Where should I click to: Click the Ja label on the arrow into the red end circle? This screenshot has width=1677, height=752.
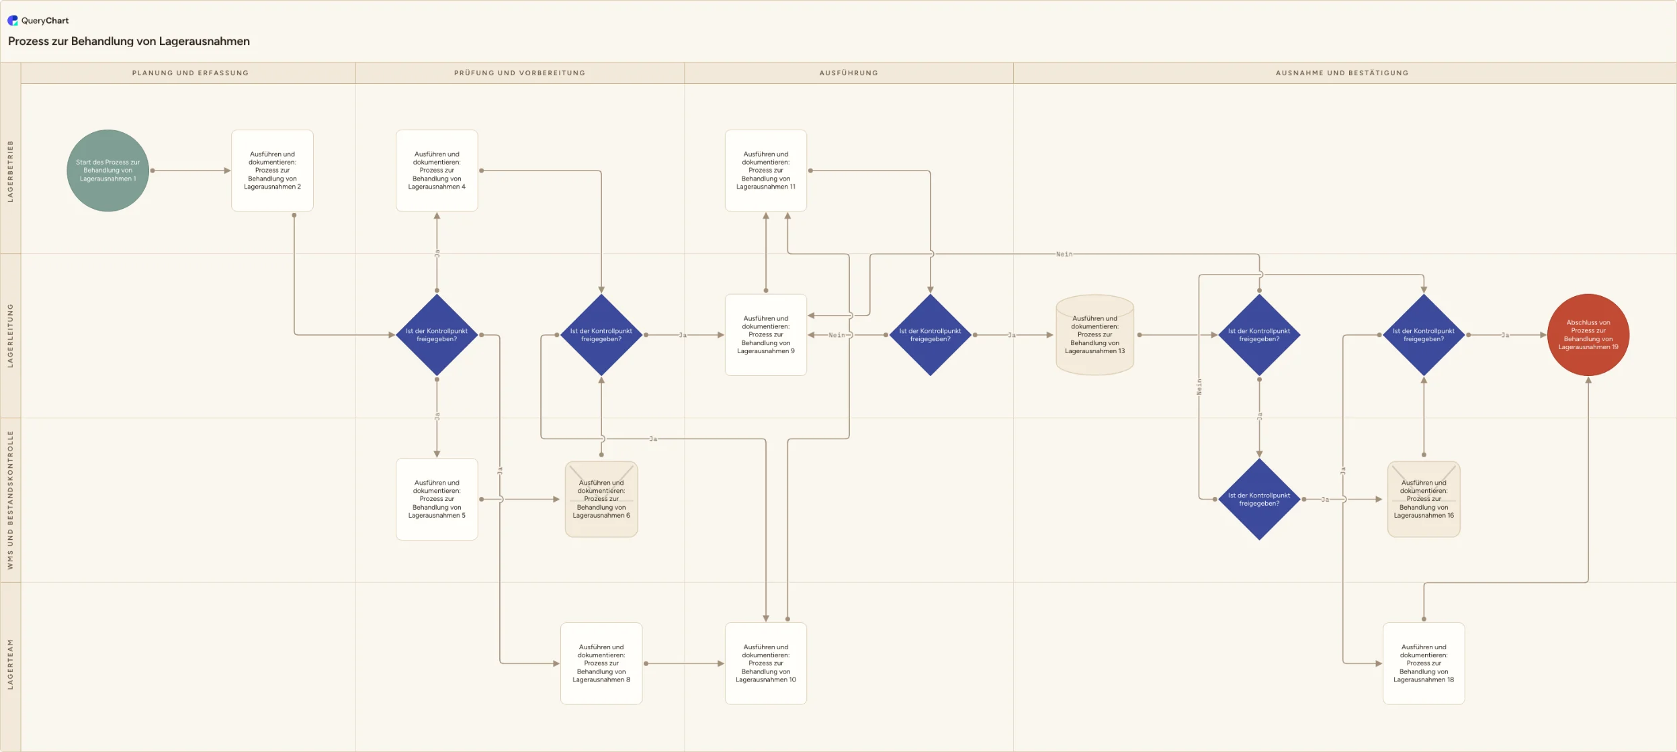click(x=1506, y=335)
